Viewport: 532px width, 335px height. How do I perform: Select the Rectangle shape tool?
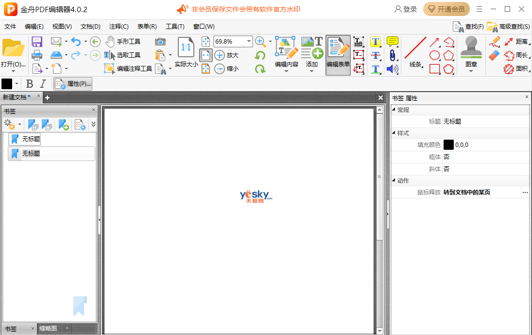point(435,69)
